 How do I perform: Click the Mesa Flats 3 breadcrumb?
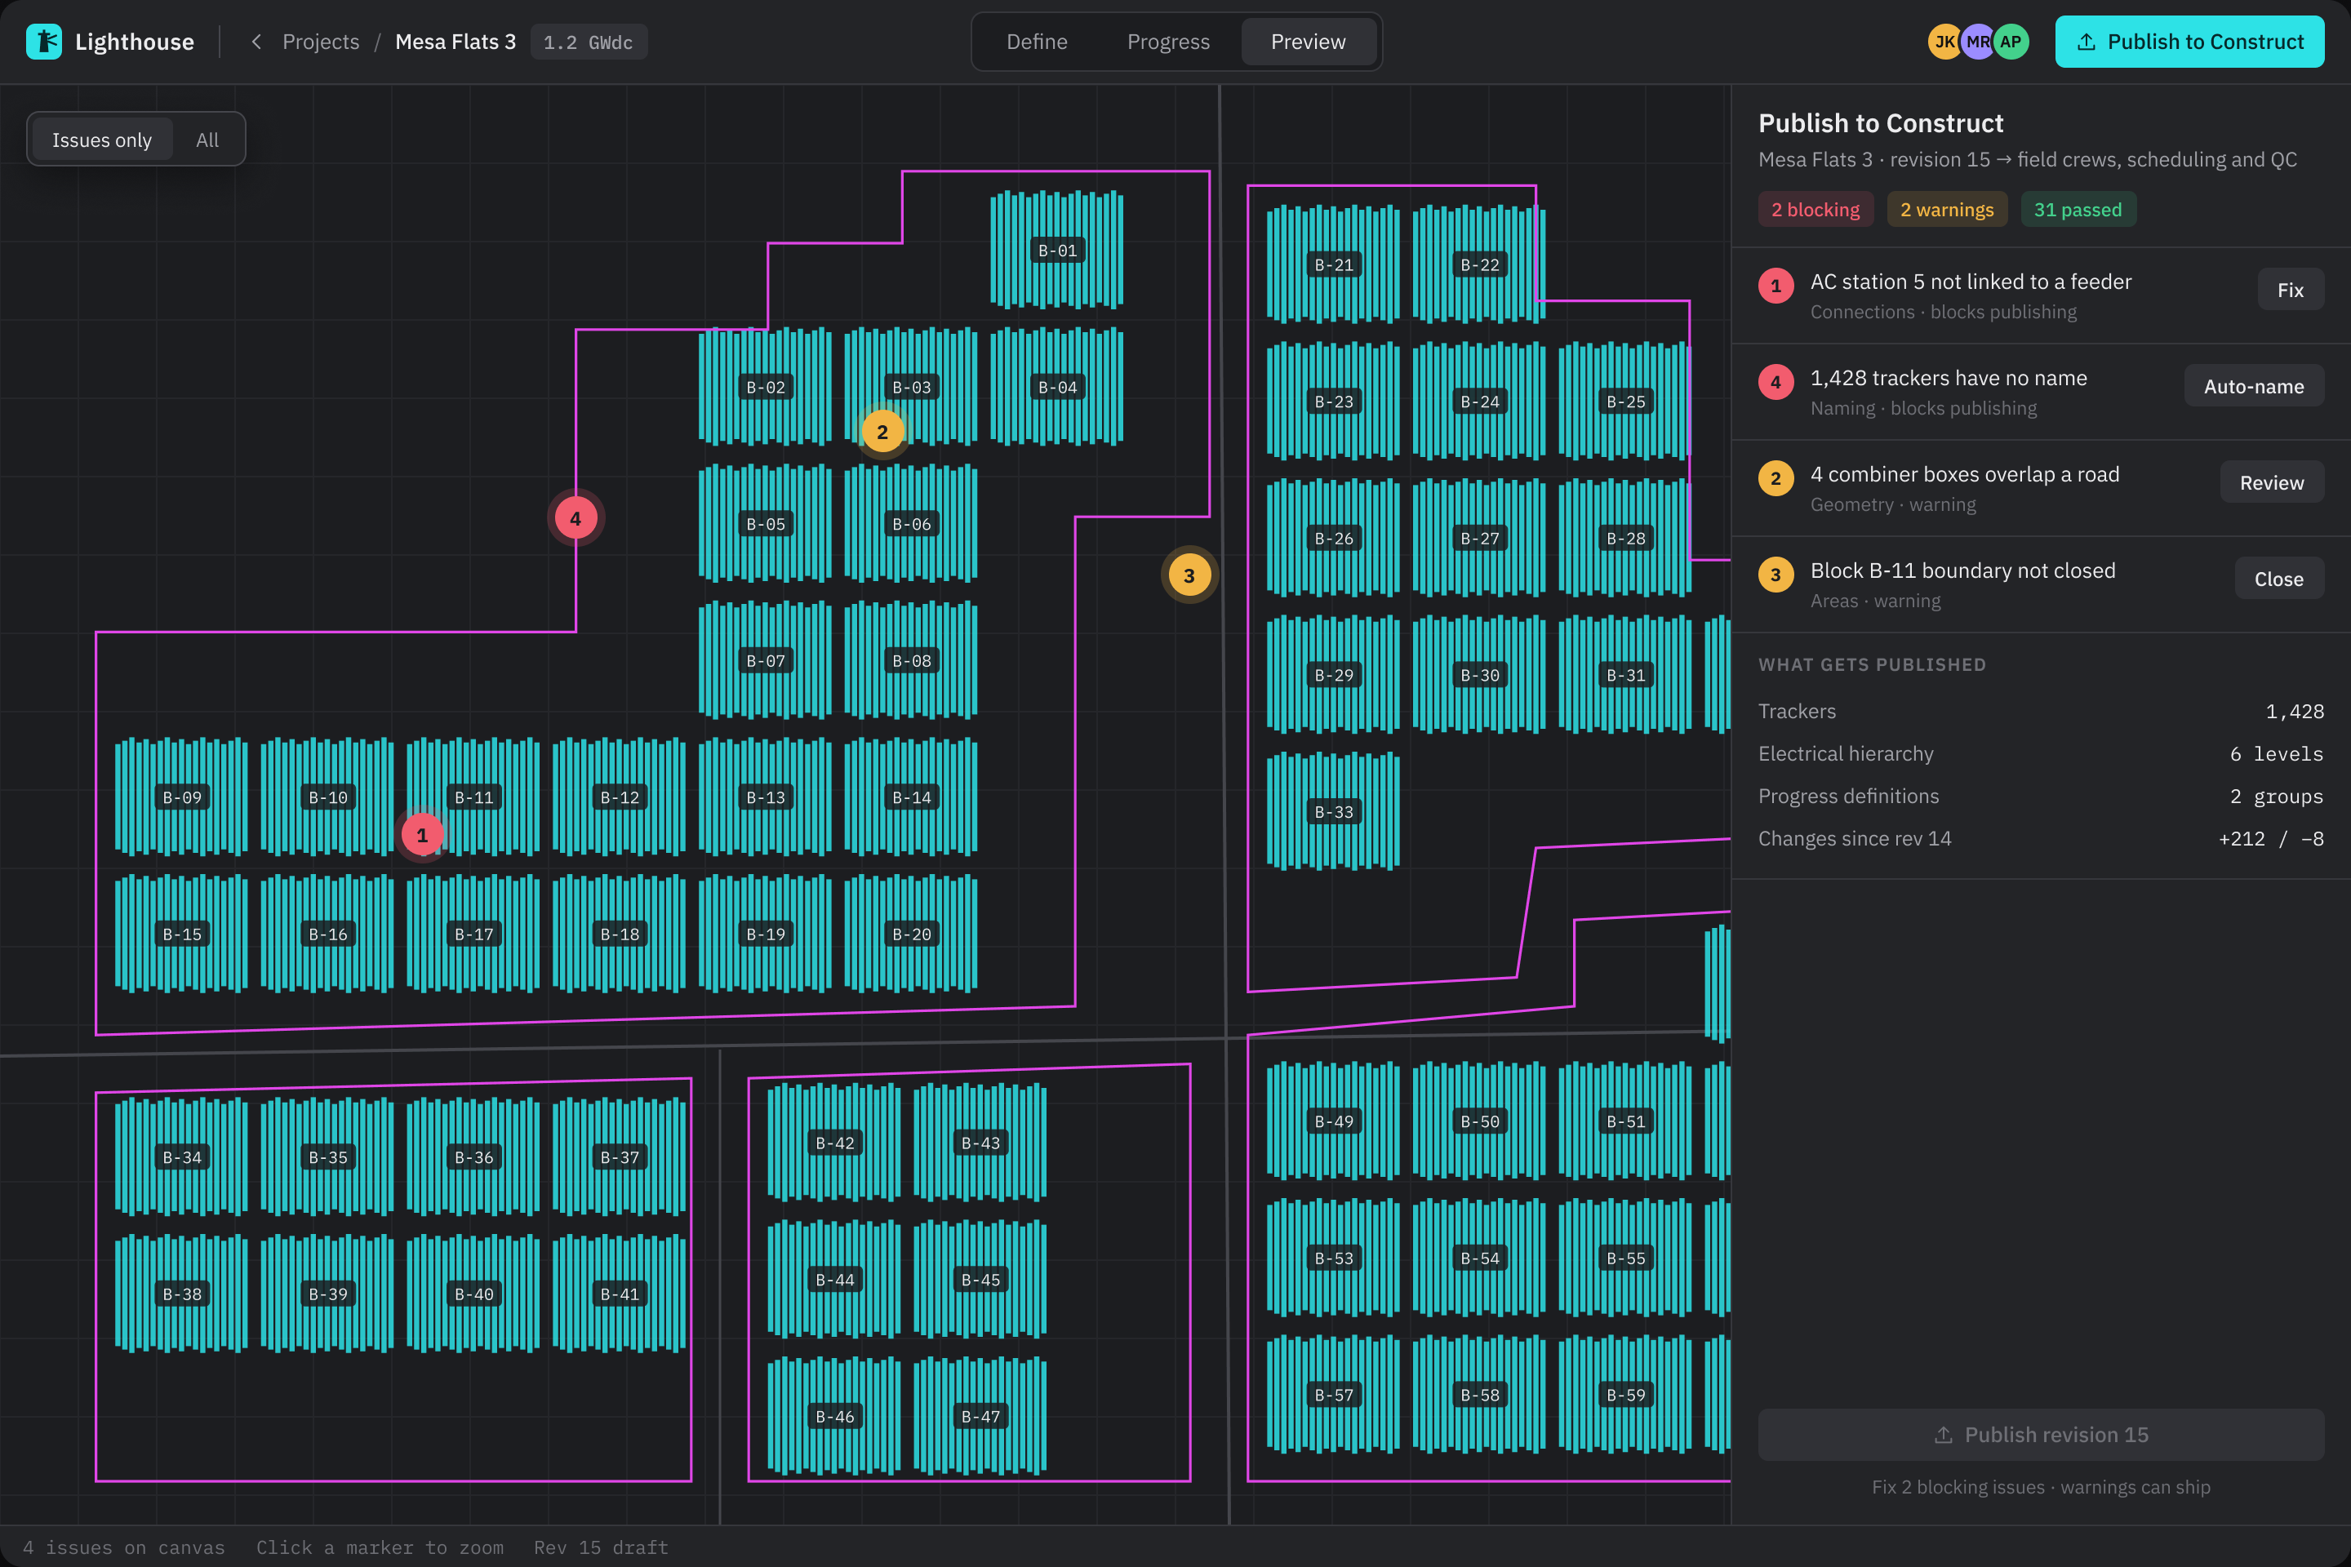(x=456, y=42)
